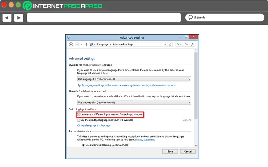
Task: Open the address bar history dropdown
Action: click(165, 44)
